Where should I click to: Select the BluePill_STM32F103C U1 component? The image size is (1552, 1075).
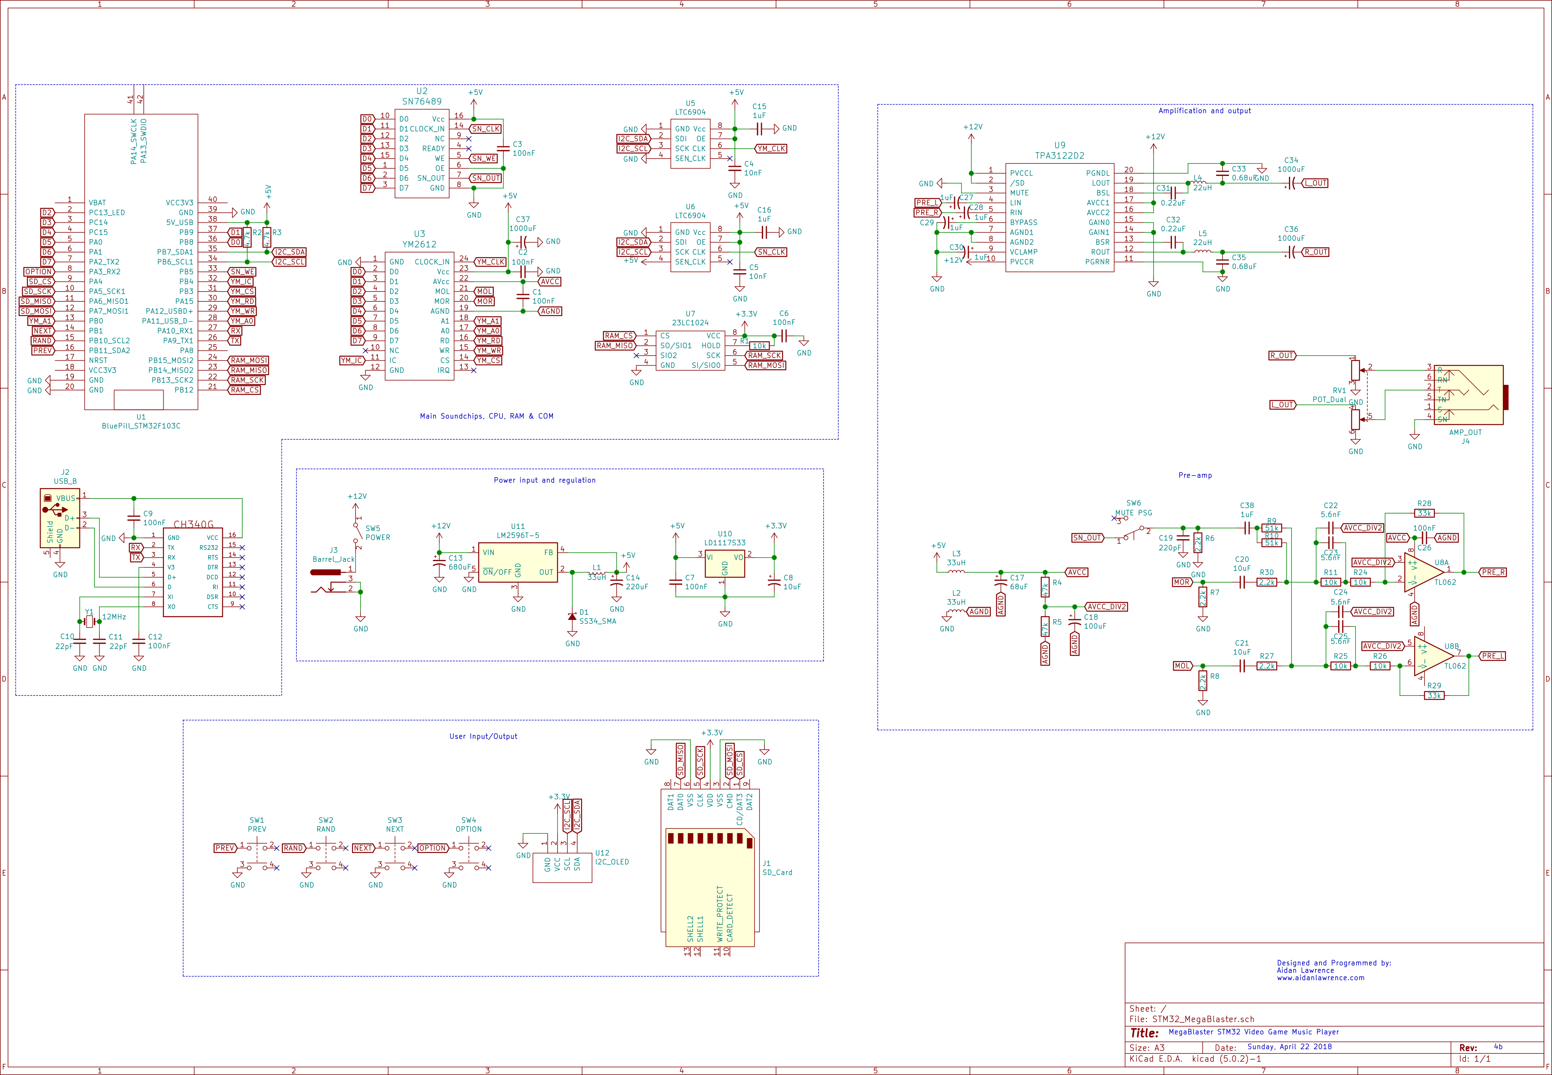pyautogui.click(x=141, y=263)
